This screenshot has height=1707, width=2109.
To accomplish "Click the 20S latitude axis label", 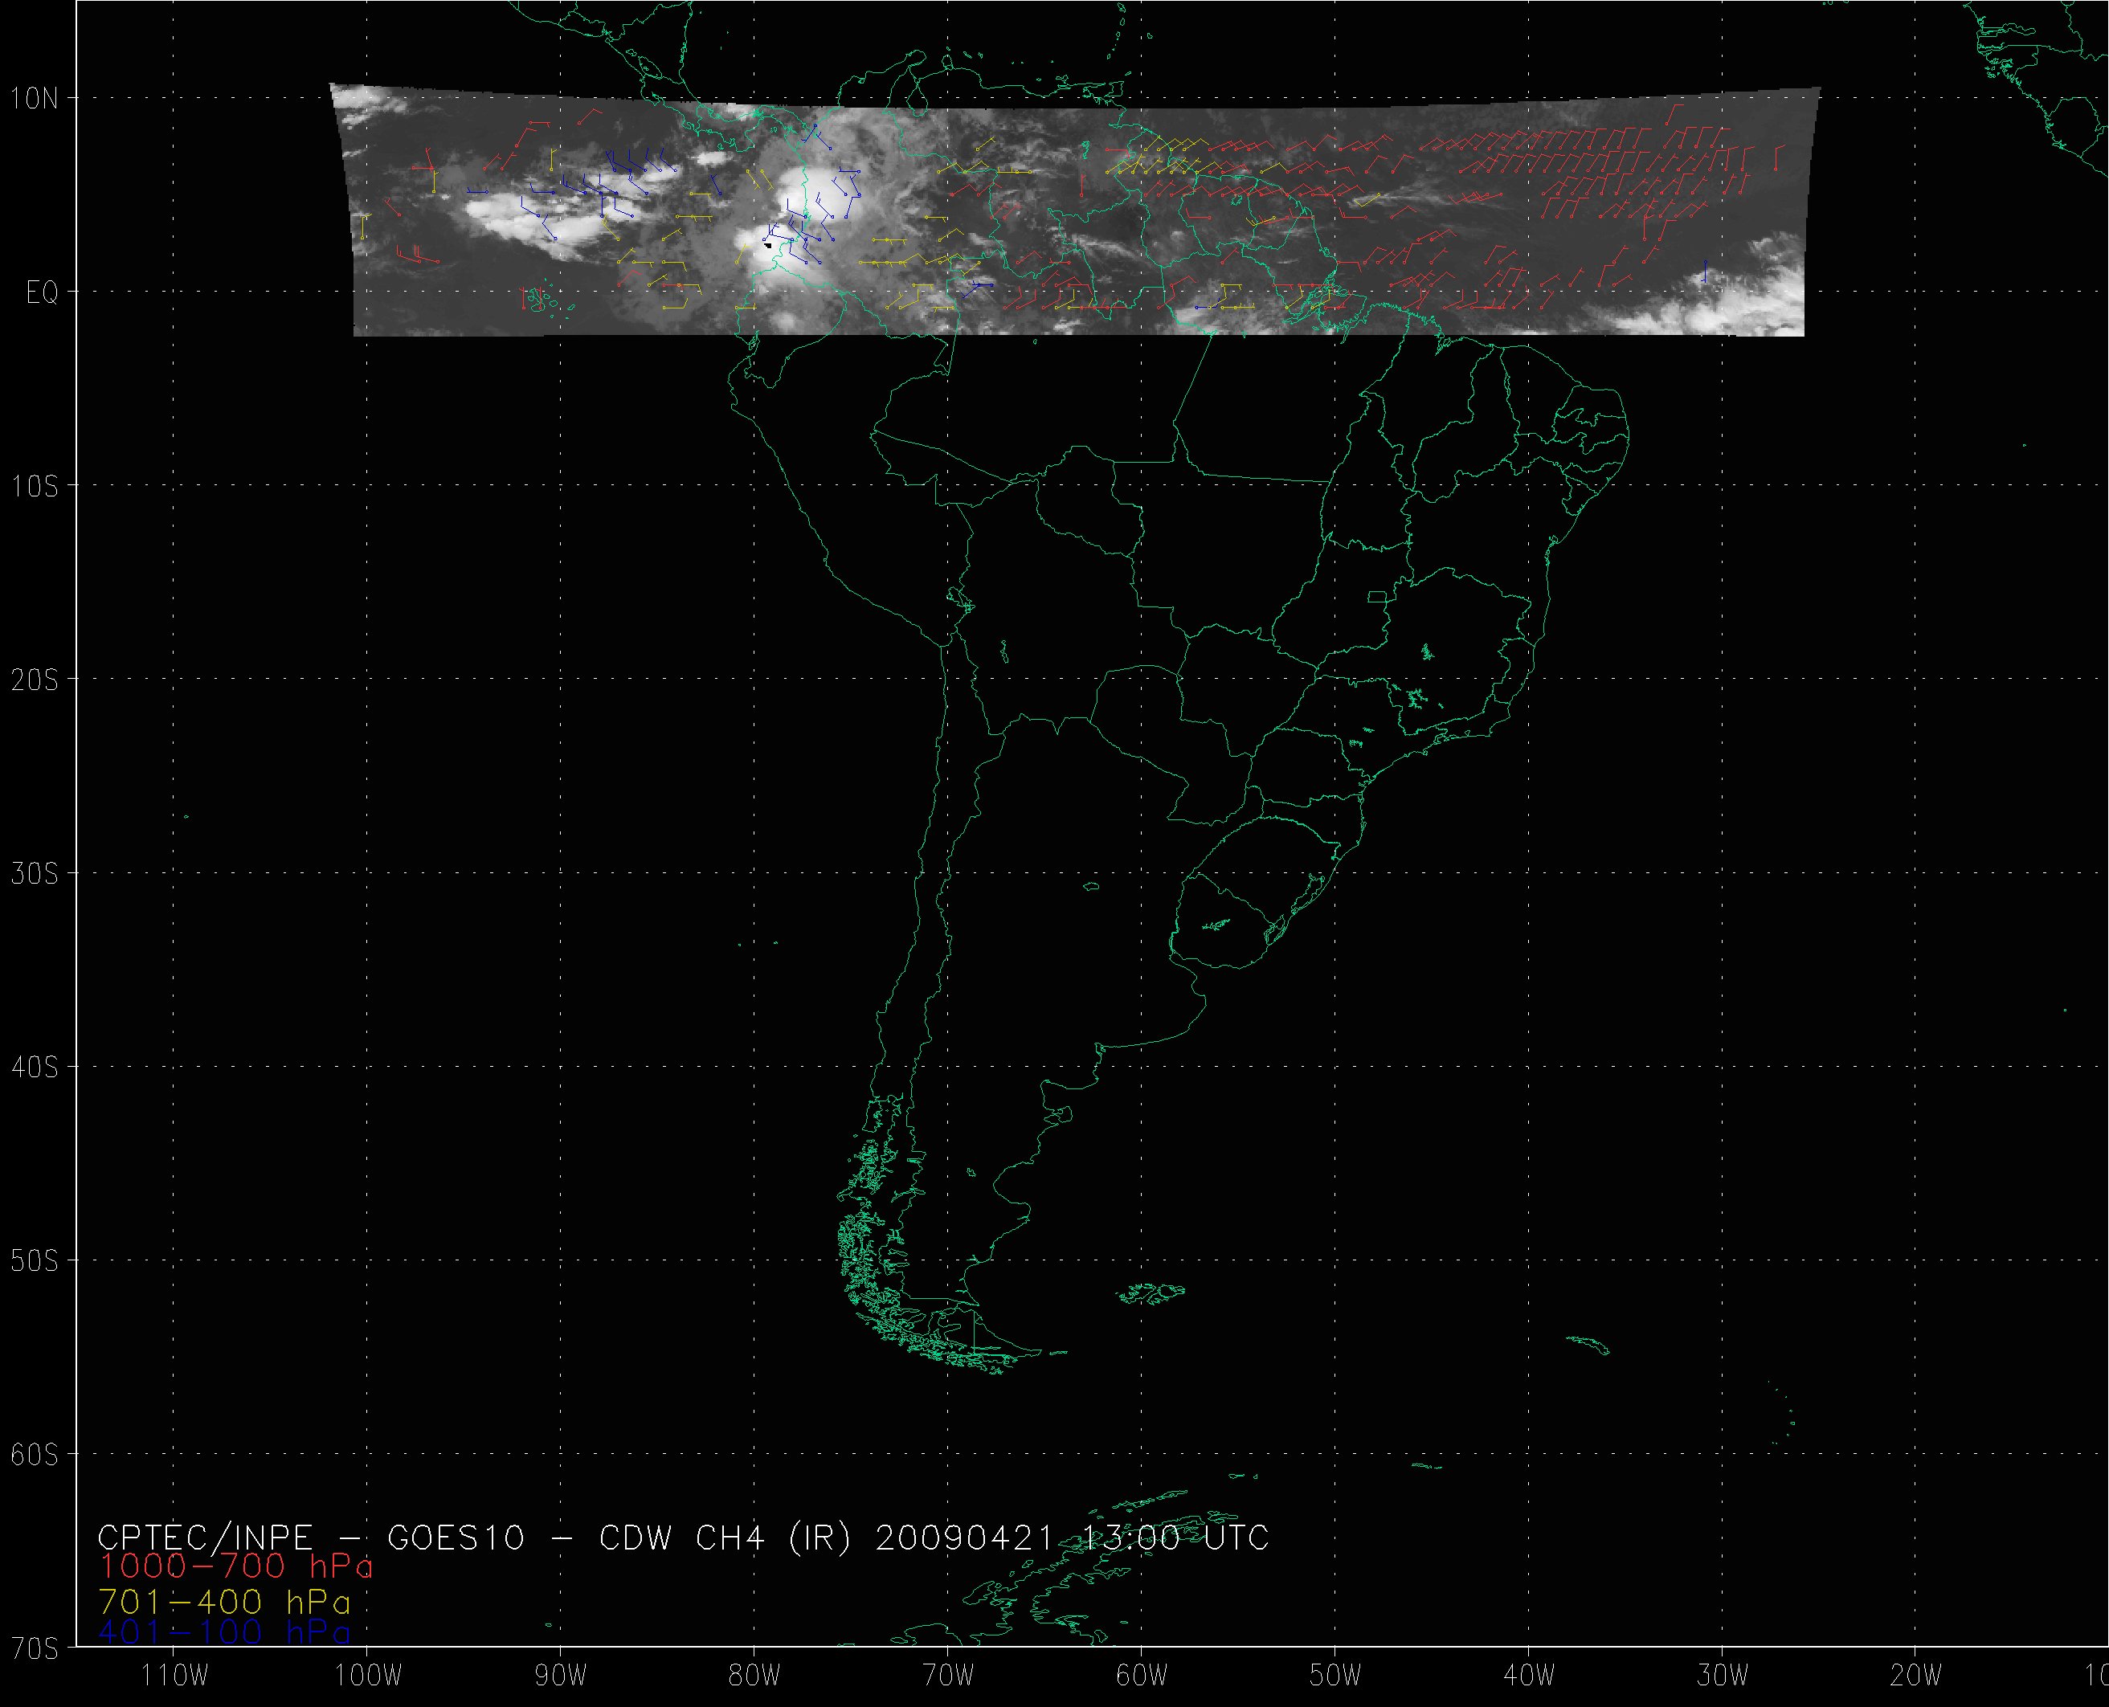I will pyautogui.click(x=34, y=680).
